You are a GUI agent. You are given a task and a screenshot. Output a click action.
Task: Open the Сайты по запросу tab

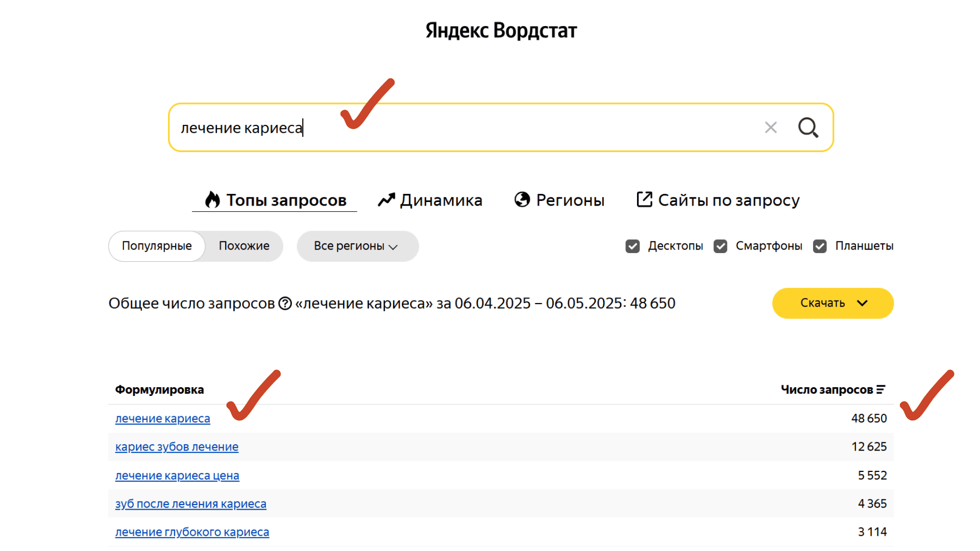pos(718,200)
